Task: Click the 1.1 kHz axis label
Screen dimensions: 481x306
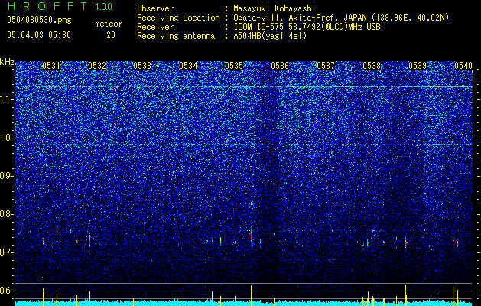Action: pyautogui.click(x=5, y=99)
